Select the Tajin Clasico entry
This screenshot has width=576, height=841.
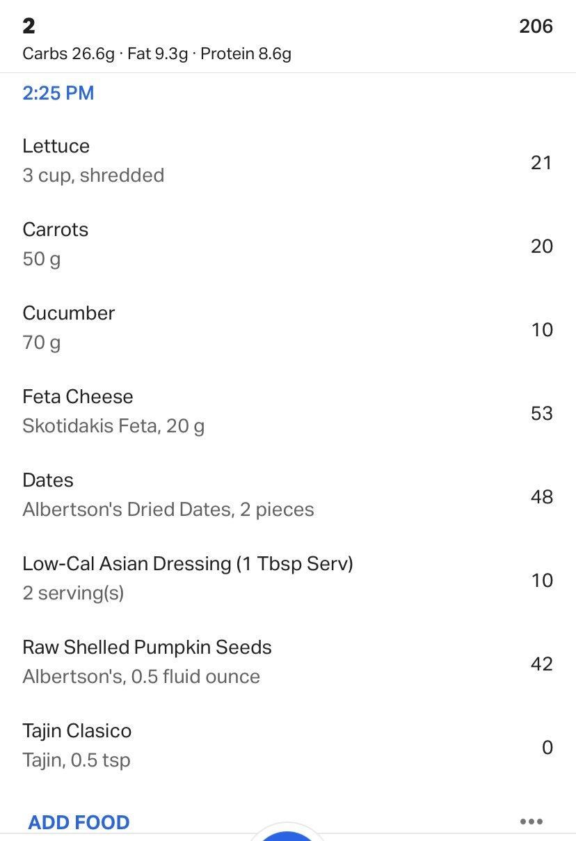pyautogui.click(x=288, y=746)
